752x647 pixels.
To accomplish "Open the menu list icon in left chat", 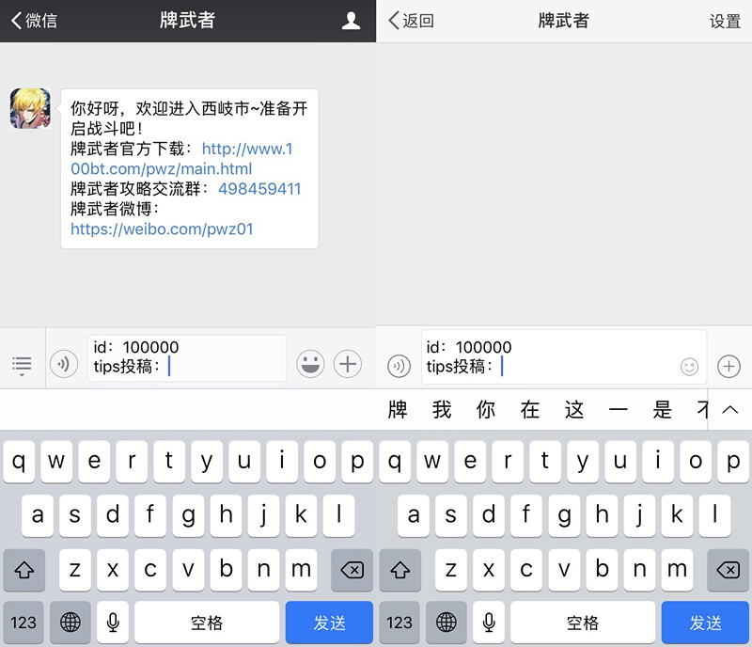I will click(x=22, y=365).
